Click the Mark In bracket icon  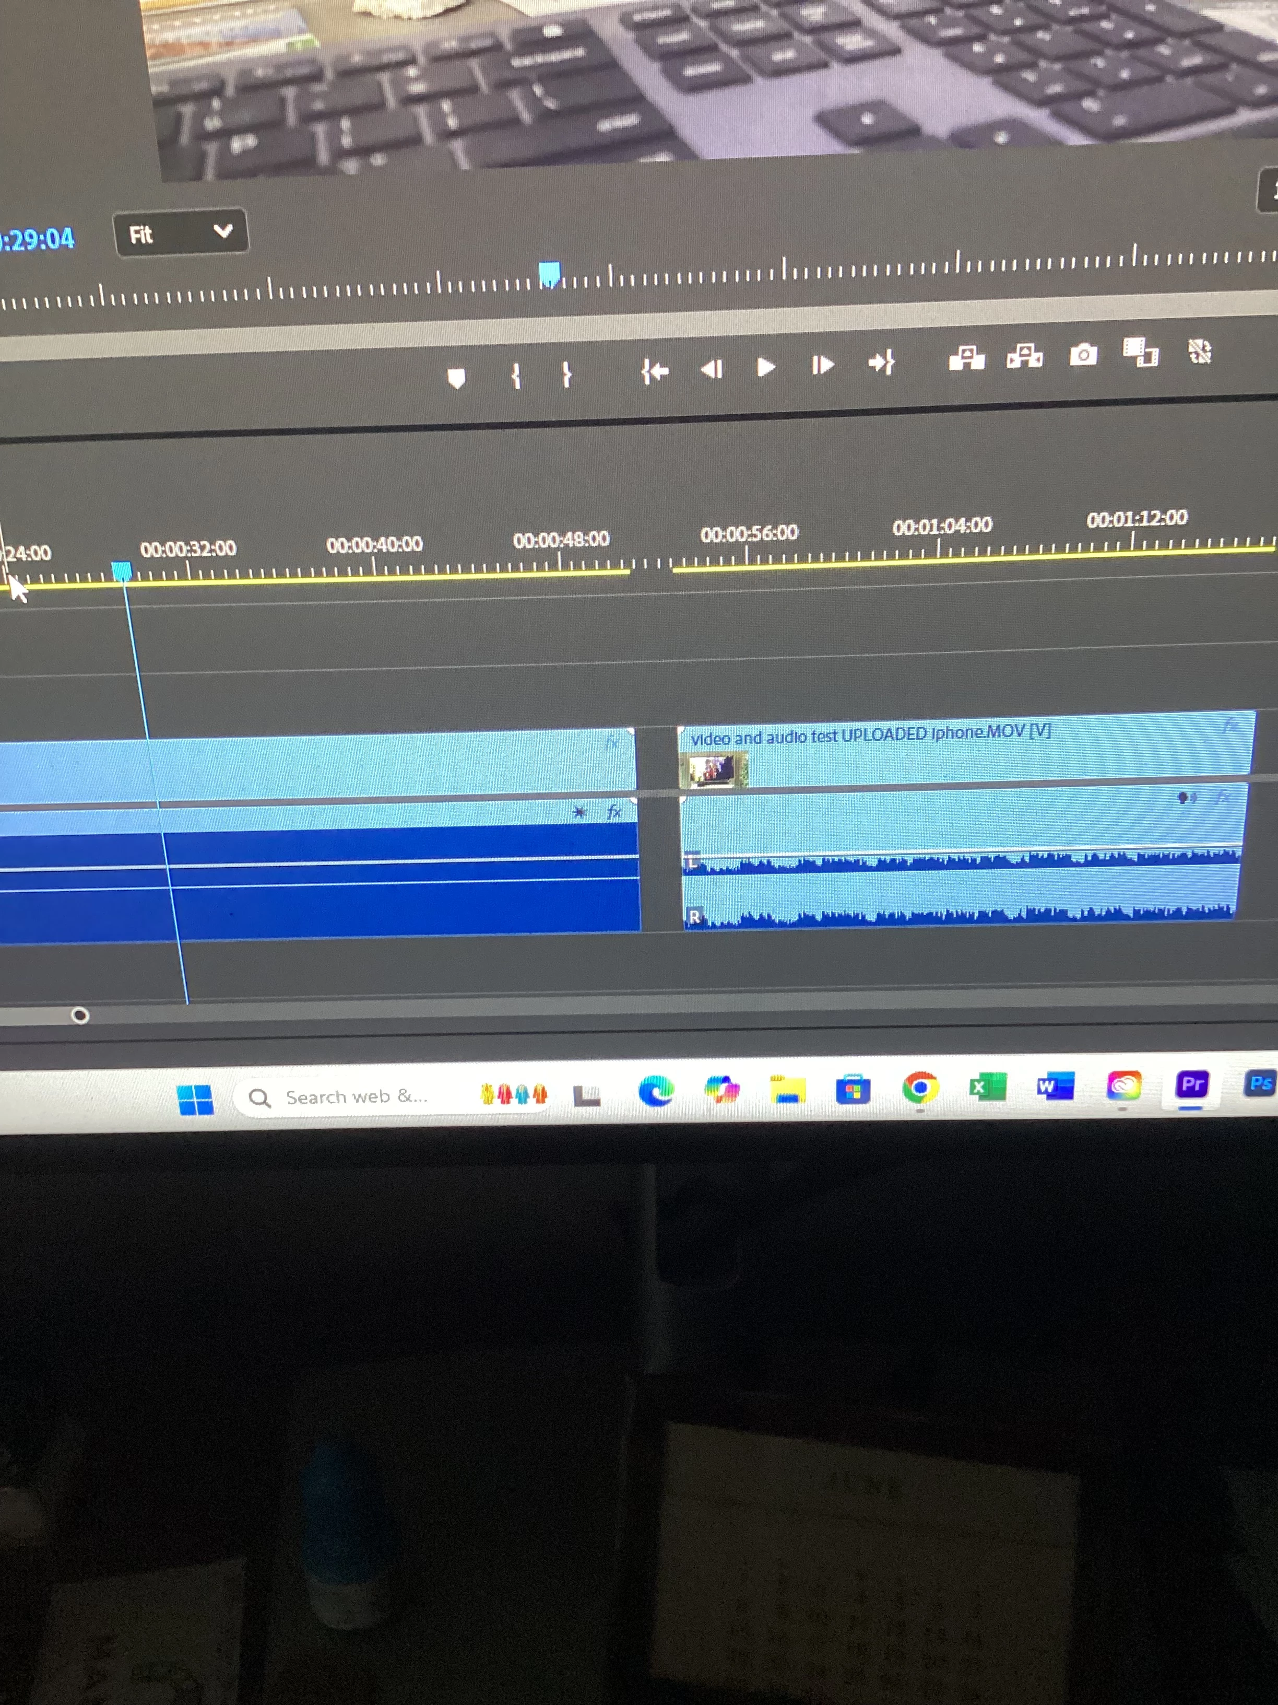click(x=516, y=376)
